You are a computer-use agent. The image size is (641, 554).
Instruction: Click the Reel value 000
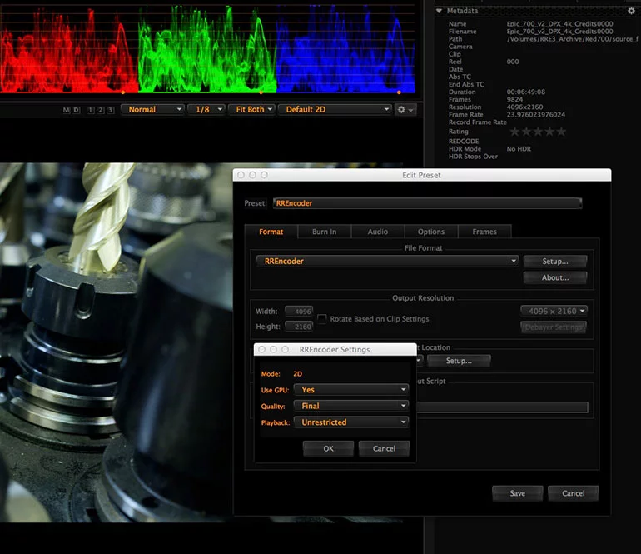(513, 62)
